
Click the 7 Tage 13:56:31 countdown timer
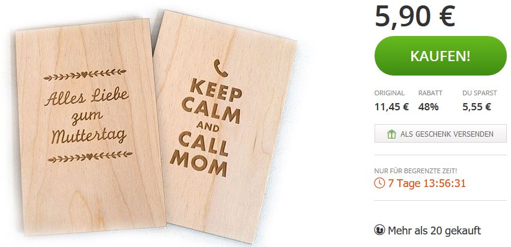pyautogui.click(x=427, y=183)
